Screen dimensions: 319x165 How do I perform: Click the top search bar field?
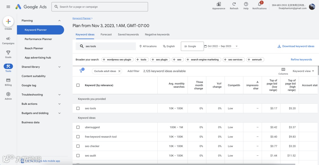100,7
